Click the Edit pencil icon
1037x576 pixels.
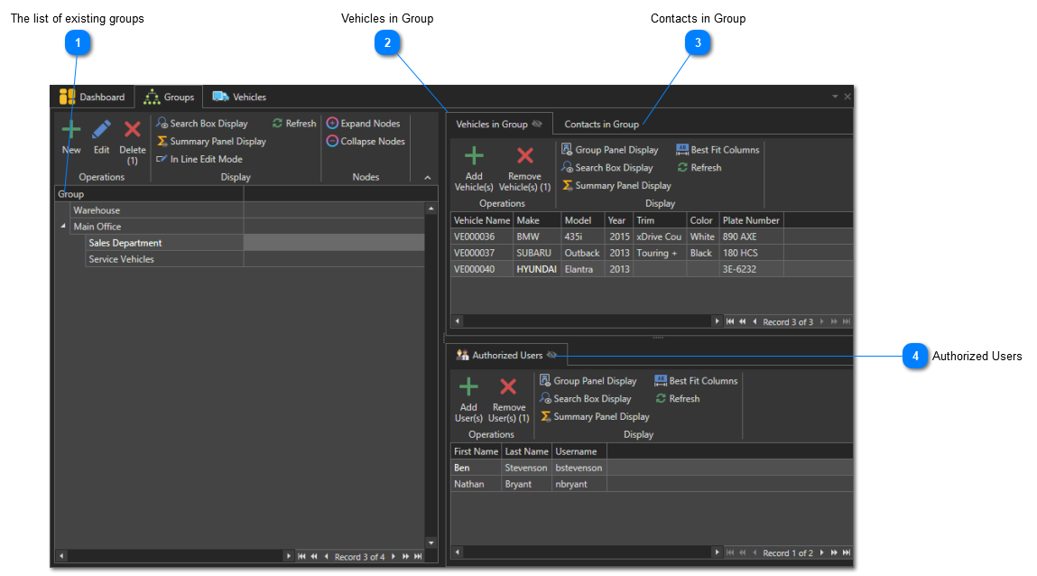101,132
